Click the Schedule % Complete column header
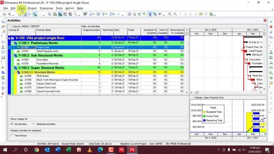 point(149,32)
